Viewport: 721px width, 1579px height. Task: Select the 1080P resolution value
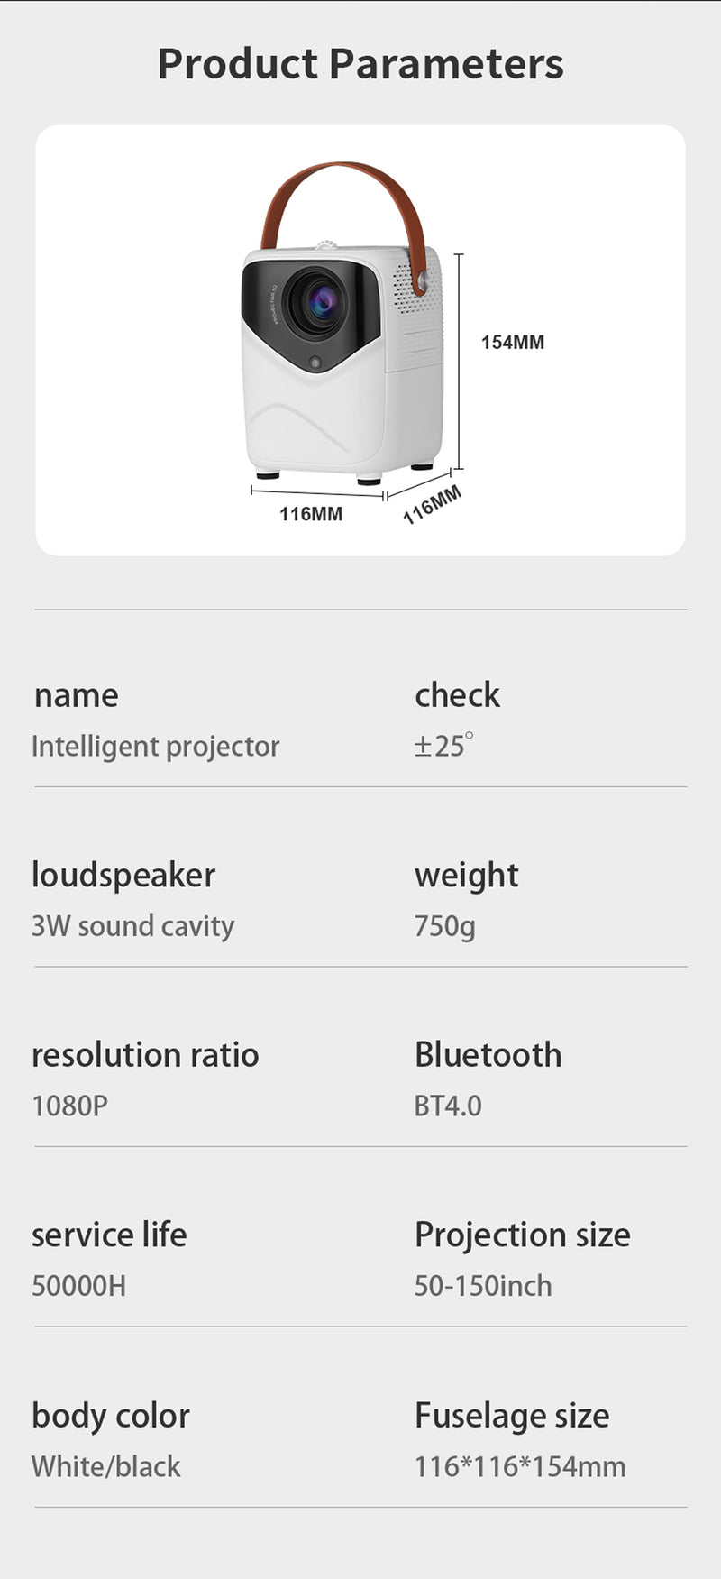click(69, 1106)
